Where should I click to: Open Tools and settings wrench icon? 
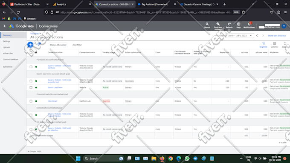[218, 26]
